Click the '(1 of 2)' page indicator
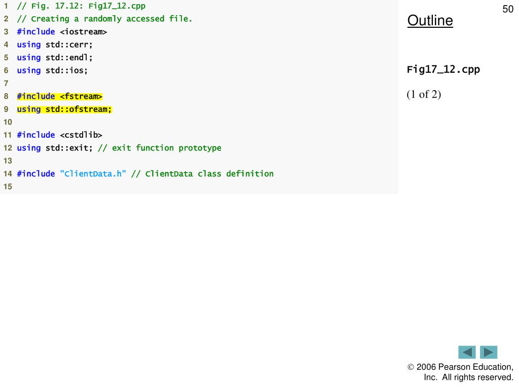 [x=424, y=94]
